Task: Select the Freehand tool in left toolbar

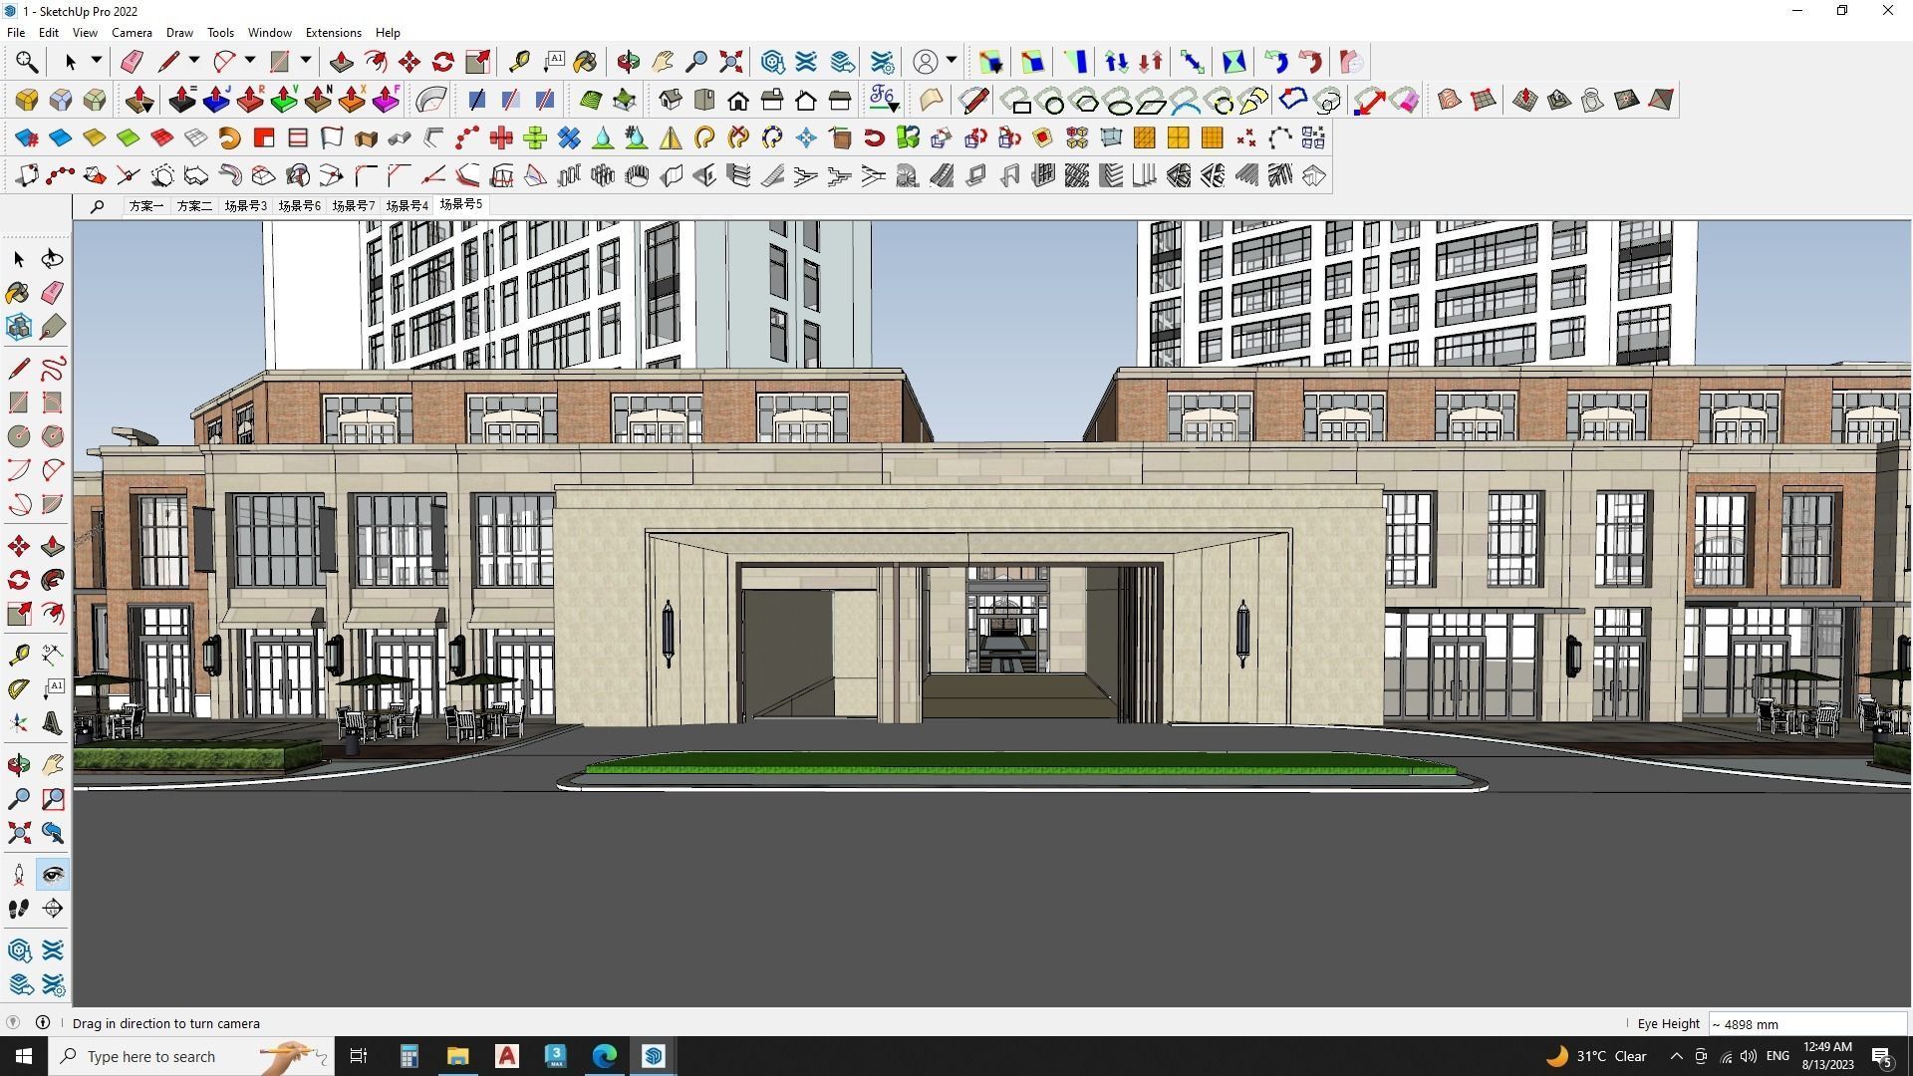Action: [x=52, y=369]
